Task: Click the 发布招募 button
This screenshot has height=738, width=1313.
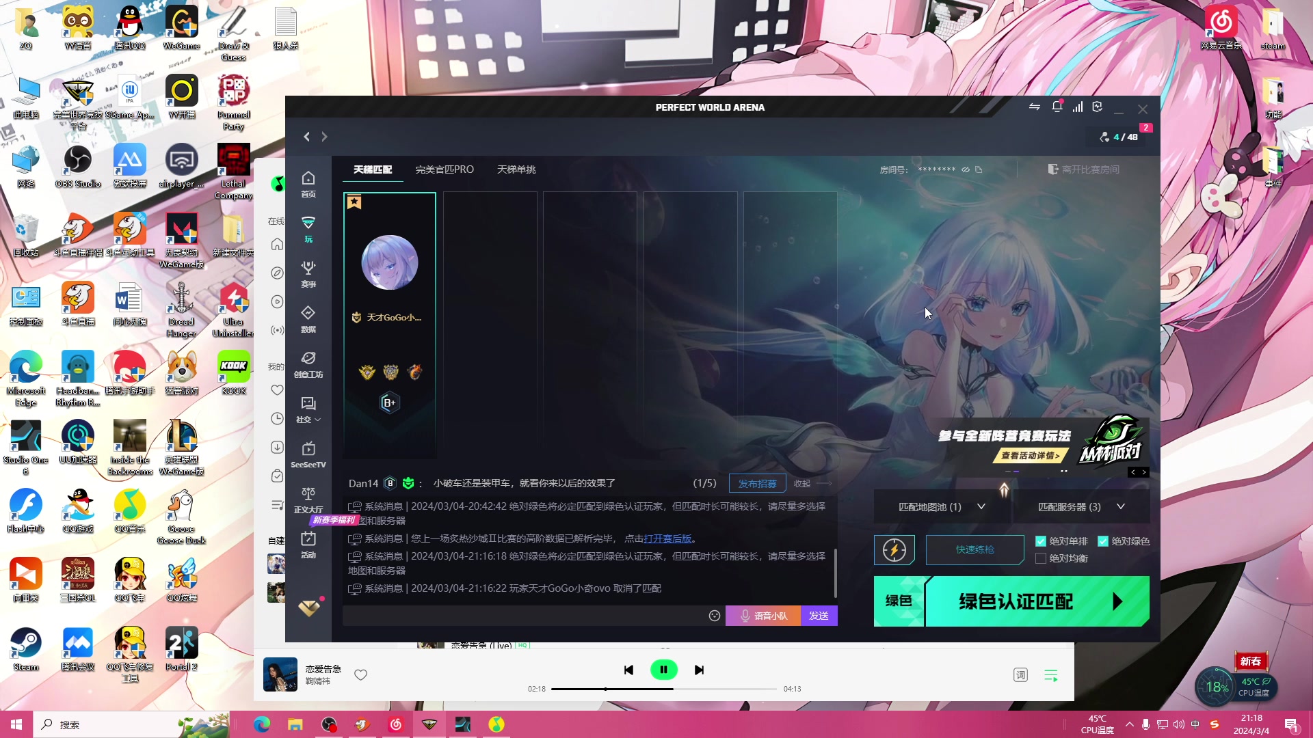Action: coord(757,483)
